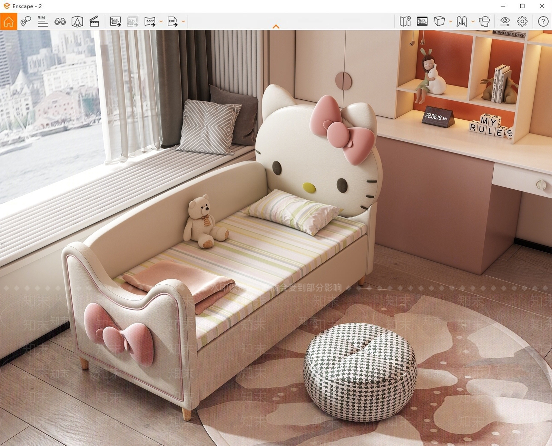This screenshot has width=552, height=446.
Task: Click the 360 panorama export icon
Action: [150, 21]
